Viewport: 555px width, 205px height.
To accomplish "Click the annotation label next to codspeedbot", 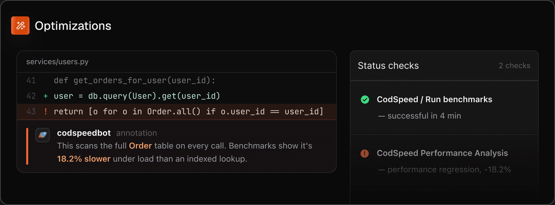I will click(137, 133).
